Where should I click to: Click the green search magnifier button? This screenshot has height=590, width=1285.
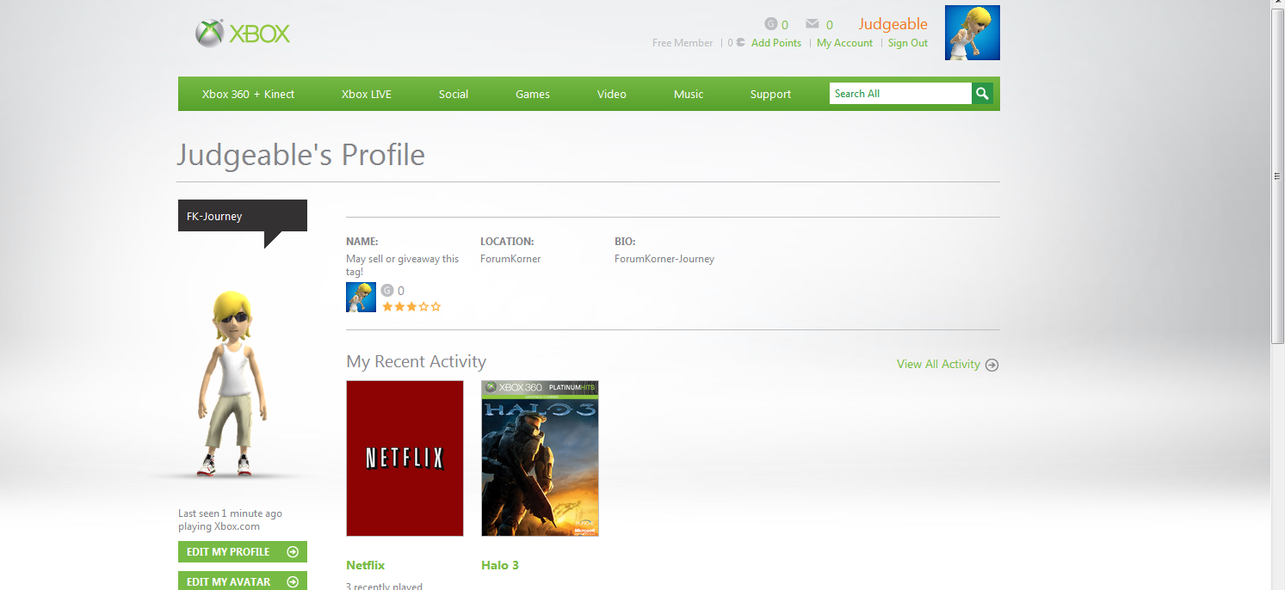coord(982,94)
